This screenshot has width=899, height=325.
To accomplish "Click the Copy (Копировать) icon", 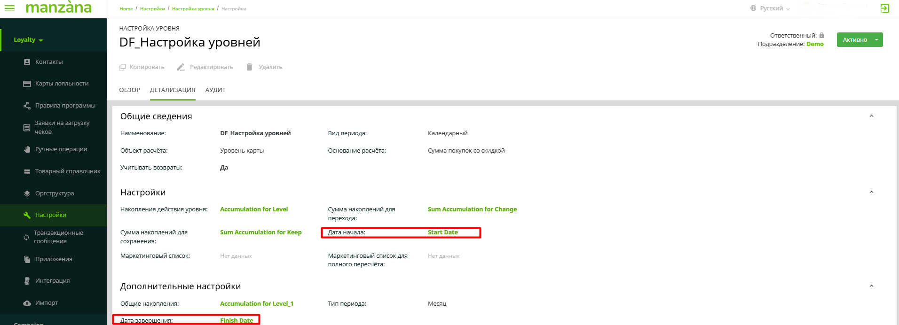I will 122,67.
